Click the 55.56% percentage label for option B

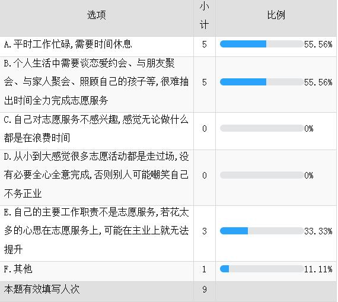[318, 82]
